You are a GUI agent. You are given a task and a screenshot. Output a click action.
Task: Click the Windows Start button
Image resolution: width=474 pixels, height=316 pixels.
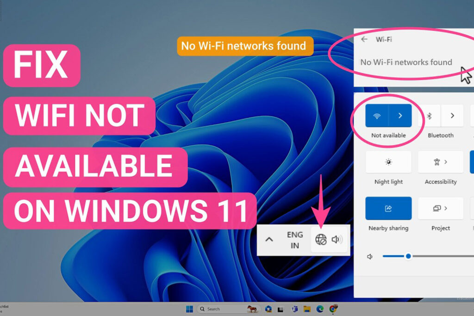pos(189,309)
